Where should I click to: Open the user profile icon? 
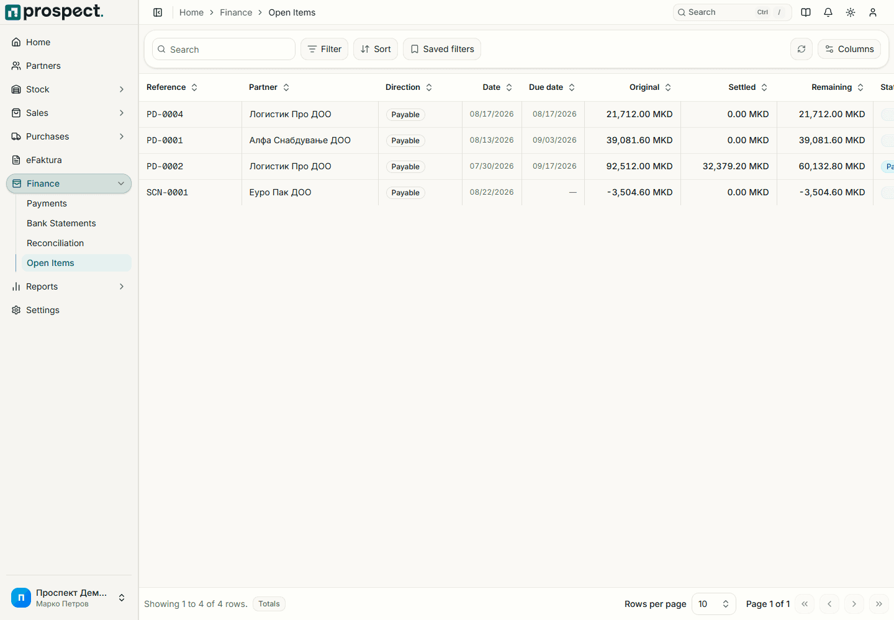873,12
